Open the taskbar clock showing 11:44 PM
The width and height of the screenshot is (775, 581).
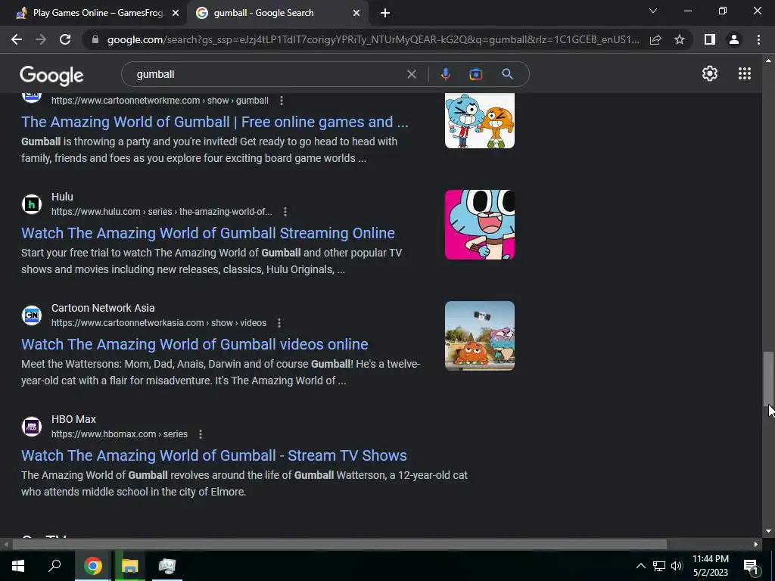(710, 566)
